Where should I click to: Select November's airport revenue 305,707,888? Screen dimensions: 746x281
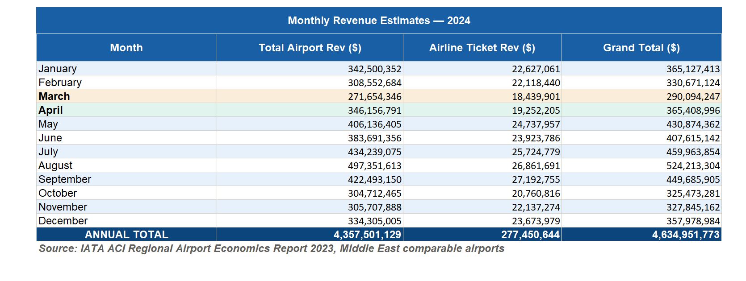click(374, 207)
